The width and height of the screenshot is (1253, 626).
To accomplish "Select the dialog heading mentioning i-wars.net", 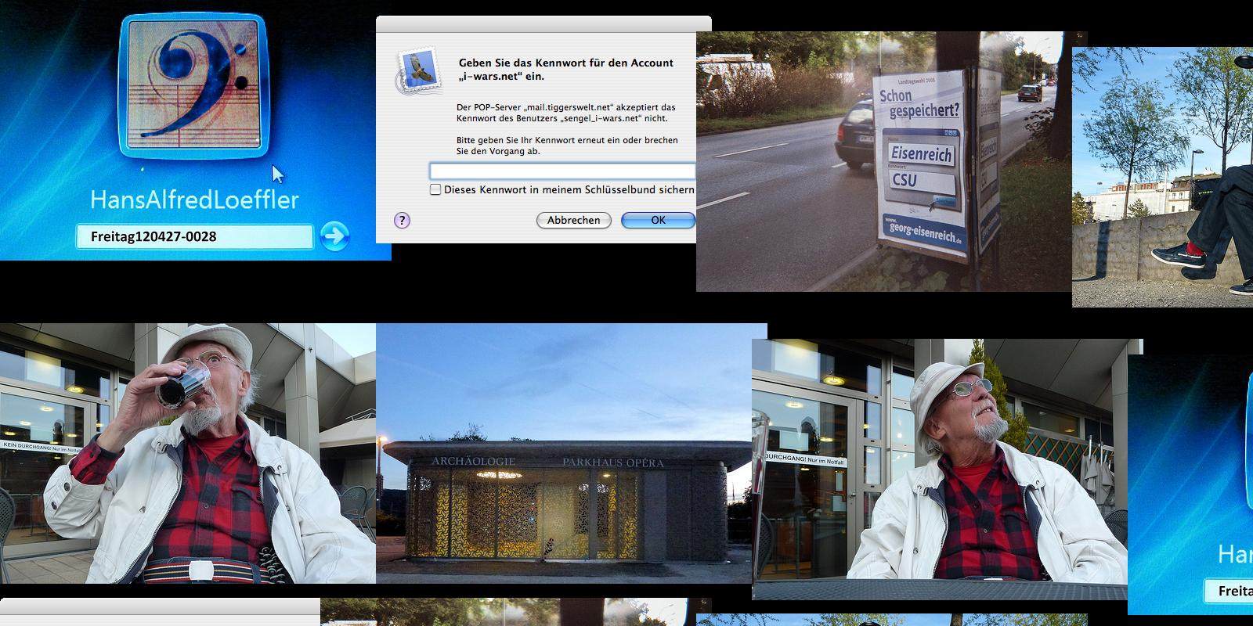I will [565, 70].
